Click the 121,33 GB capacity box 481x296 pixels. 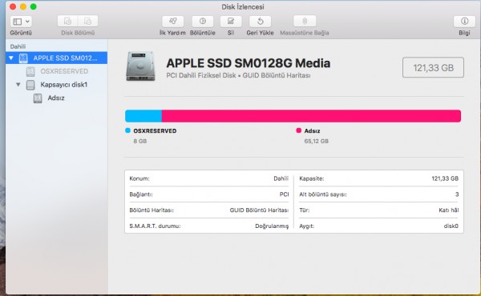433,67
